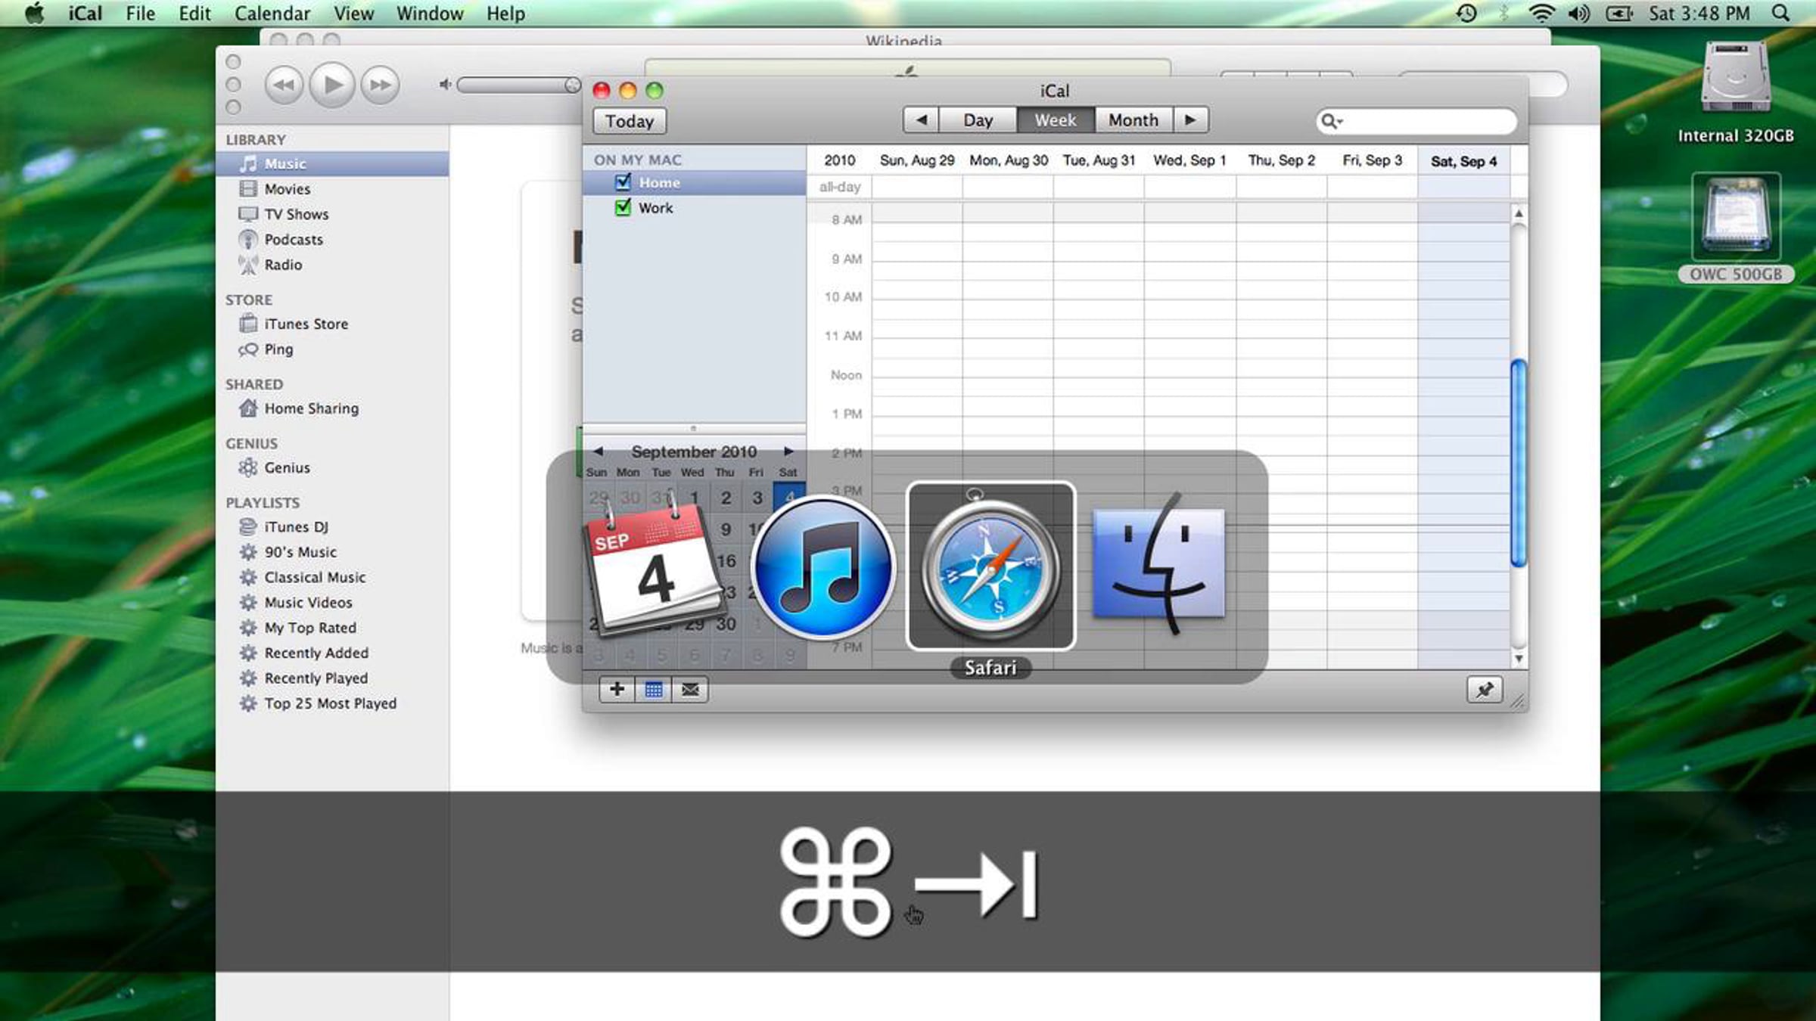Select Movies in iTunes library sidebar
This screenshot has height=1021, width=1816.
coord(287,189)
